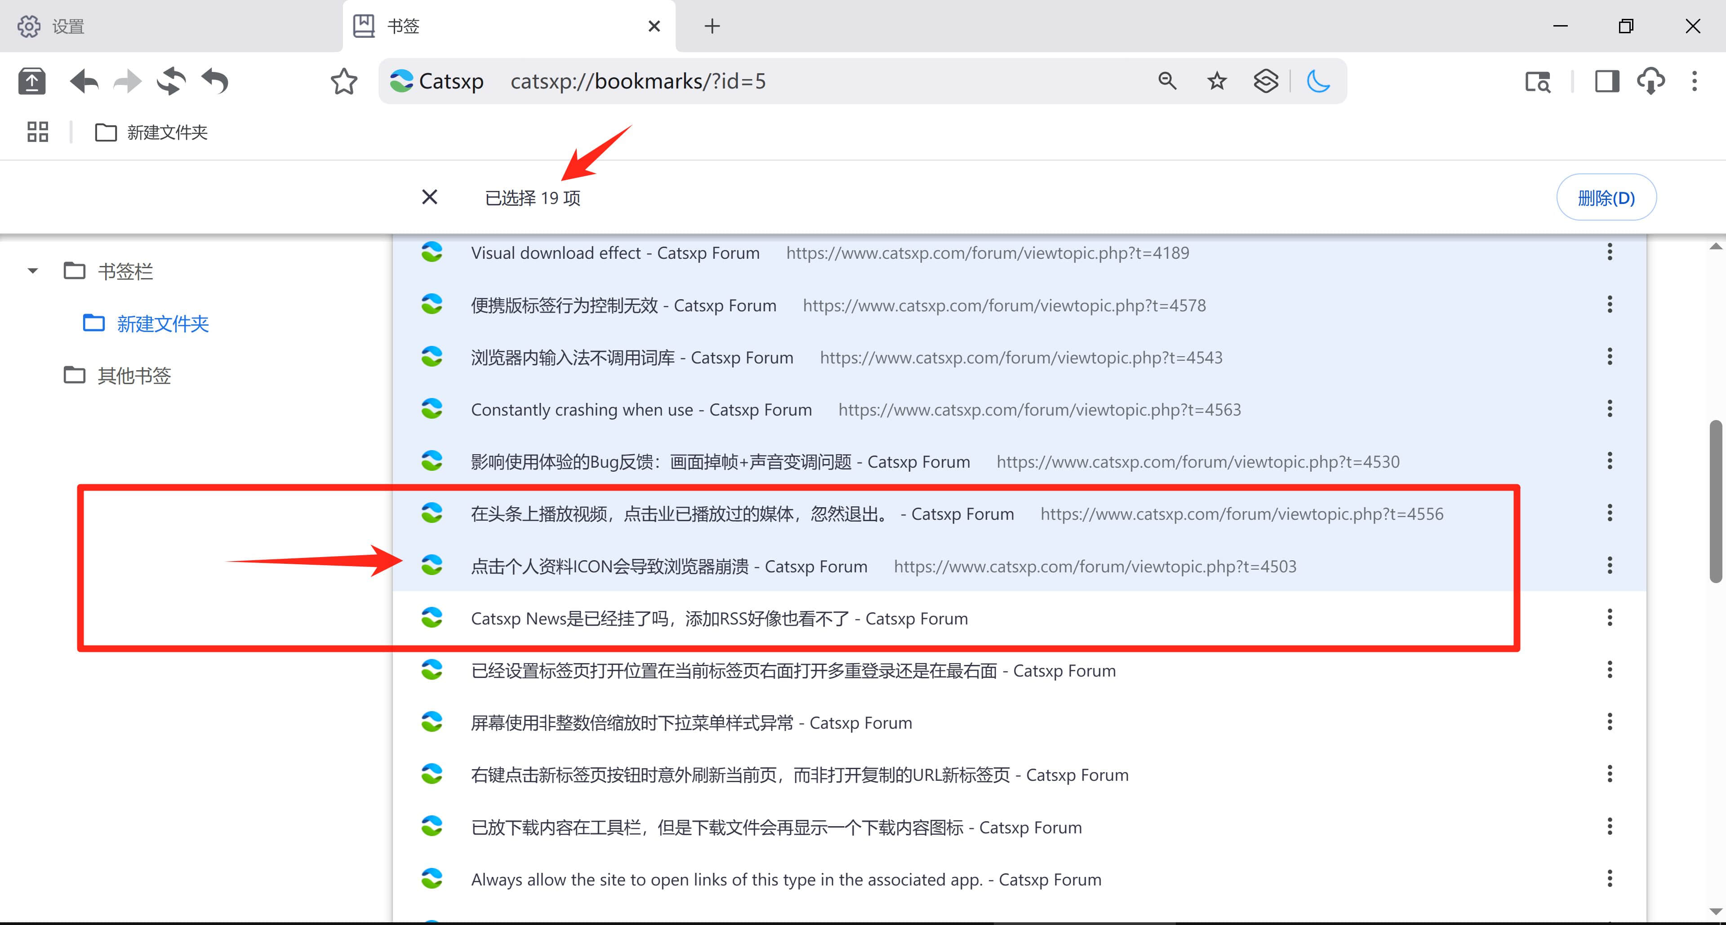Viewport: 1726px width, 925px height.
Task: Select the 影响使用体验的Bug反馈 bookmark title
Action: pyautogui.click(x=720, y=462)
